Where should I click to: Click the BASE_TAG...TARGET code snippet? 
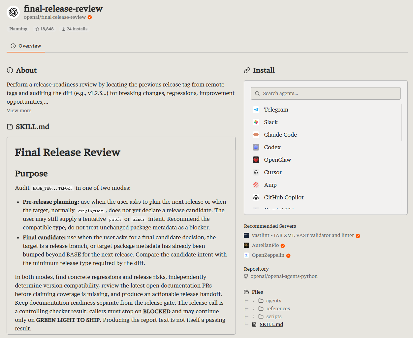click(x=52, y=188)
